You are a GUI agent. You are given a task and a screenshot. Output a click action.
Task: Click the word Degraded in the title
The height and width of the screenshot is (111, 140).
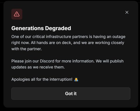58,28
